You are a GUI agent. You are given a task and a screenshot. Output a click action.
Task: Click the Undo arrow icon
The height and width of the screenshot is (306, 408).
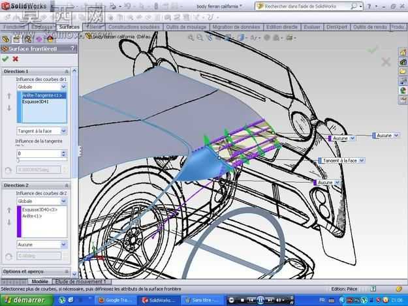click(127, 7)
